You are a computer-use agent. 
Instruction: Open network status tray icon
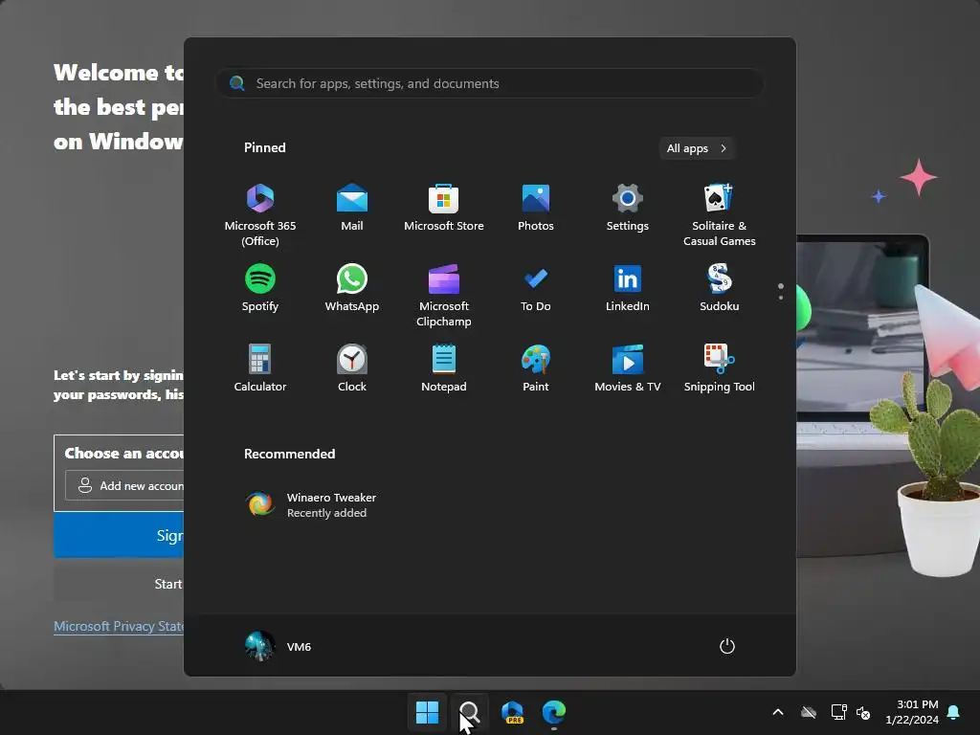pos(838,712)
